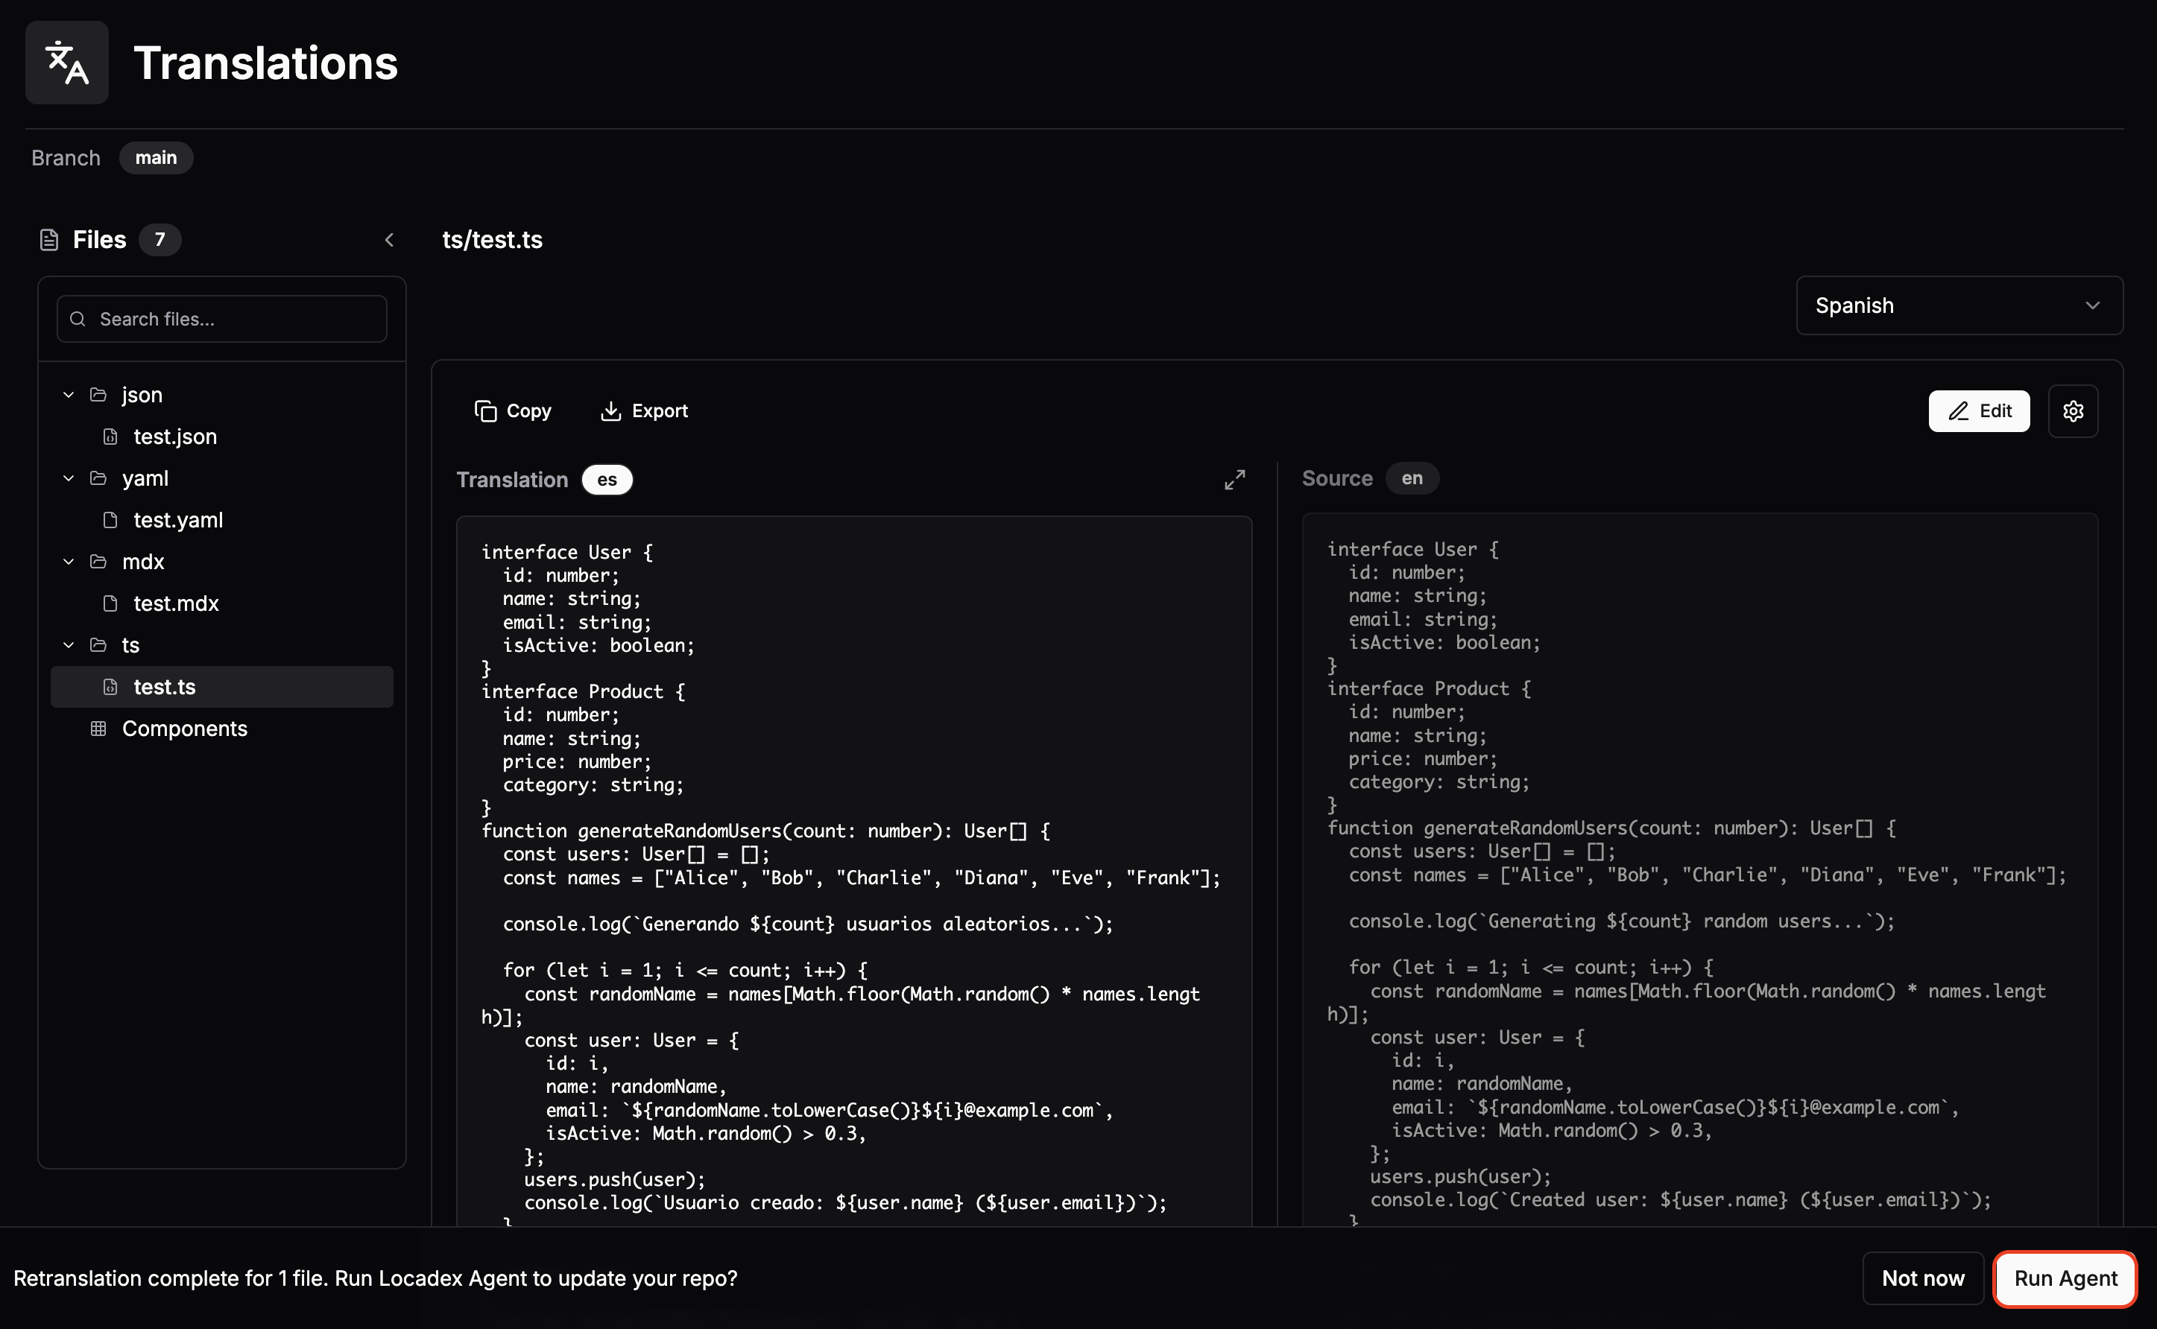Screen dimensions: 2157x1329
Task: Collapse the Files sidebar panel
Action: pos(390,240)
